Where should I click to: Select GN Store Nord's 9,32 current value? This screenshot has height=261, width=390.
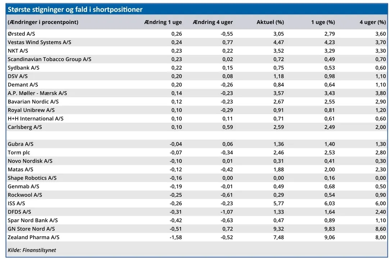coord(278,229)
